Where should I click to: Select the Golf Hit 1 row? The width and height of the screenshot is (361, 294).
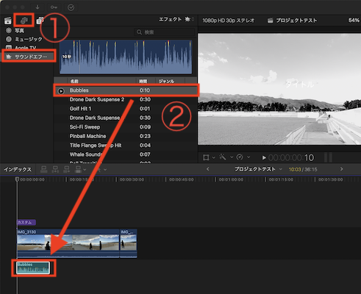coord(125,109)
